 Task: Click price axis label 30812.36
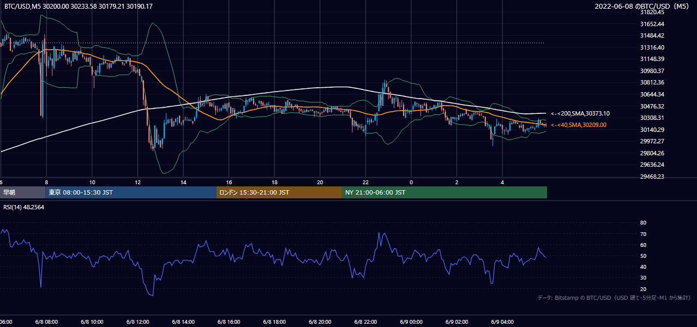pyautogui.click(x=652, y=82)
